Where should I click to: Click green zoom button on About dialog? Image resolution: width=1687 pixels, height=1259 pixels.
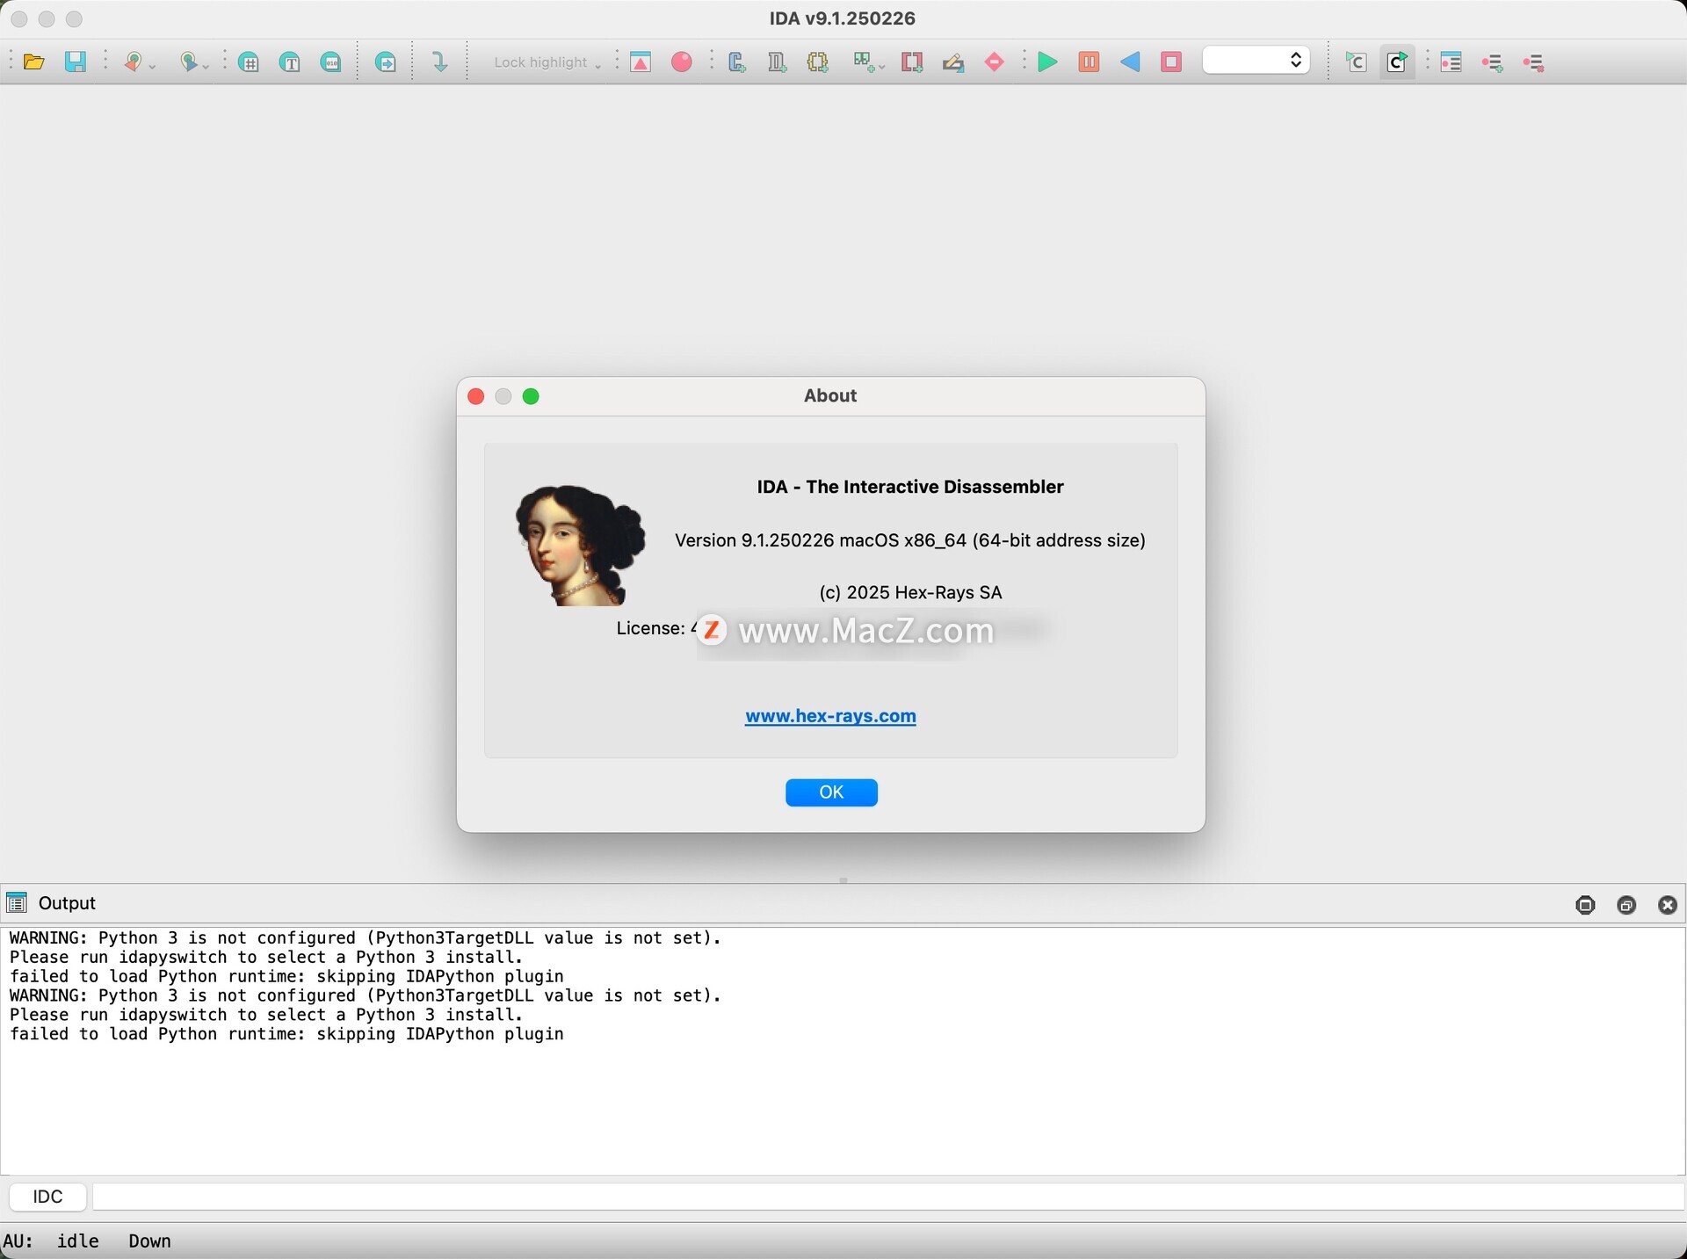coord(531,396)
